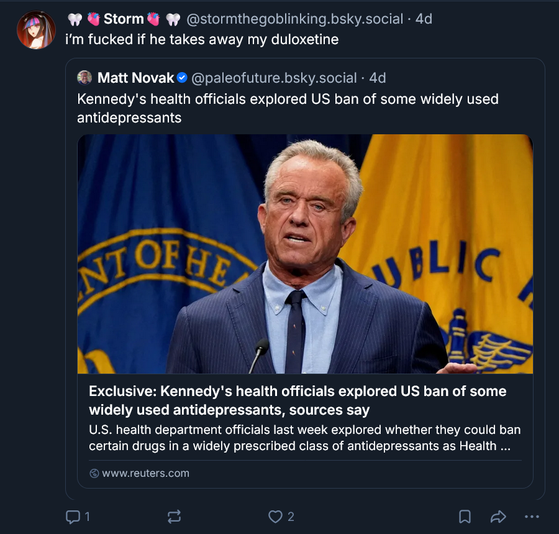Click Matt Novak's blue verified badge
The height and width of the screenshot is (534, 559).
coord(182,78)
